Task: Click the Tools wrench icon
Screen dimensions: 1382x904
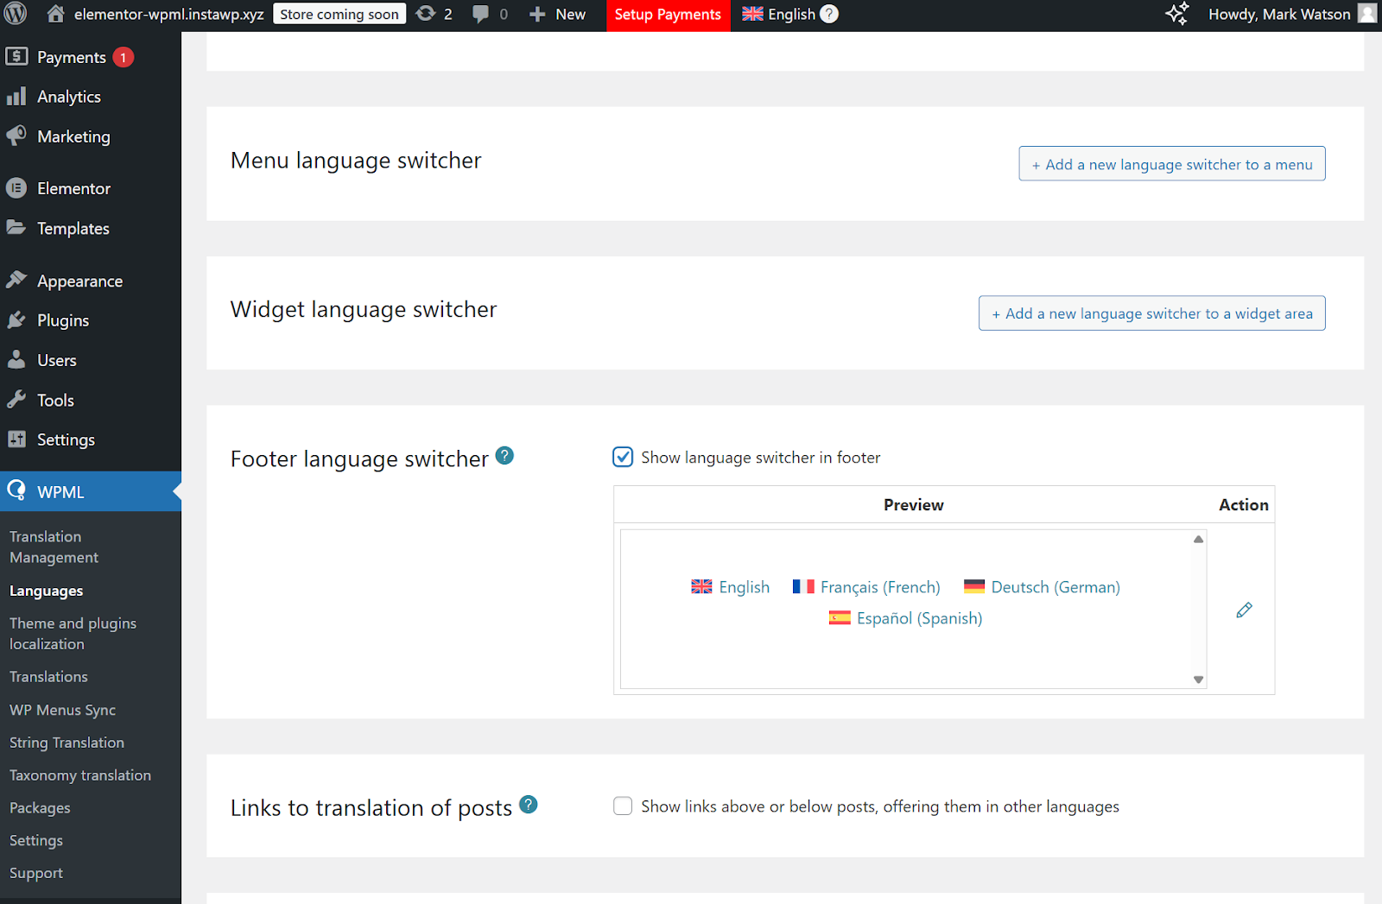Action: (x=16, y=400)
